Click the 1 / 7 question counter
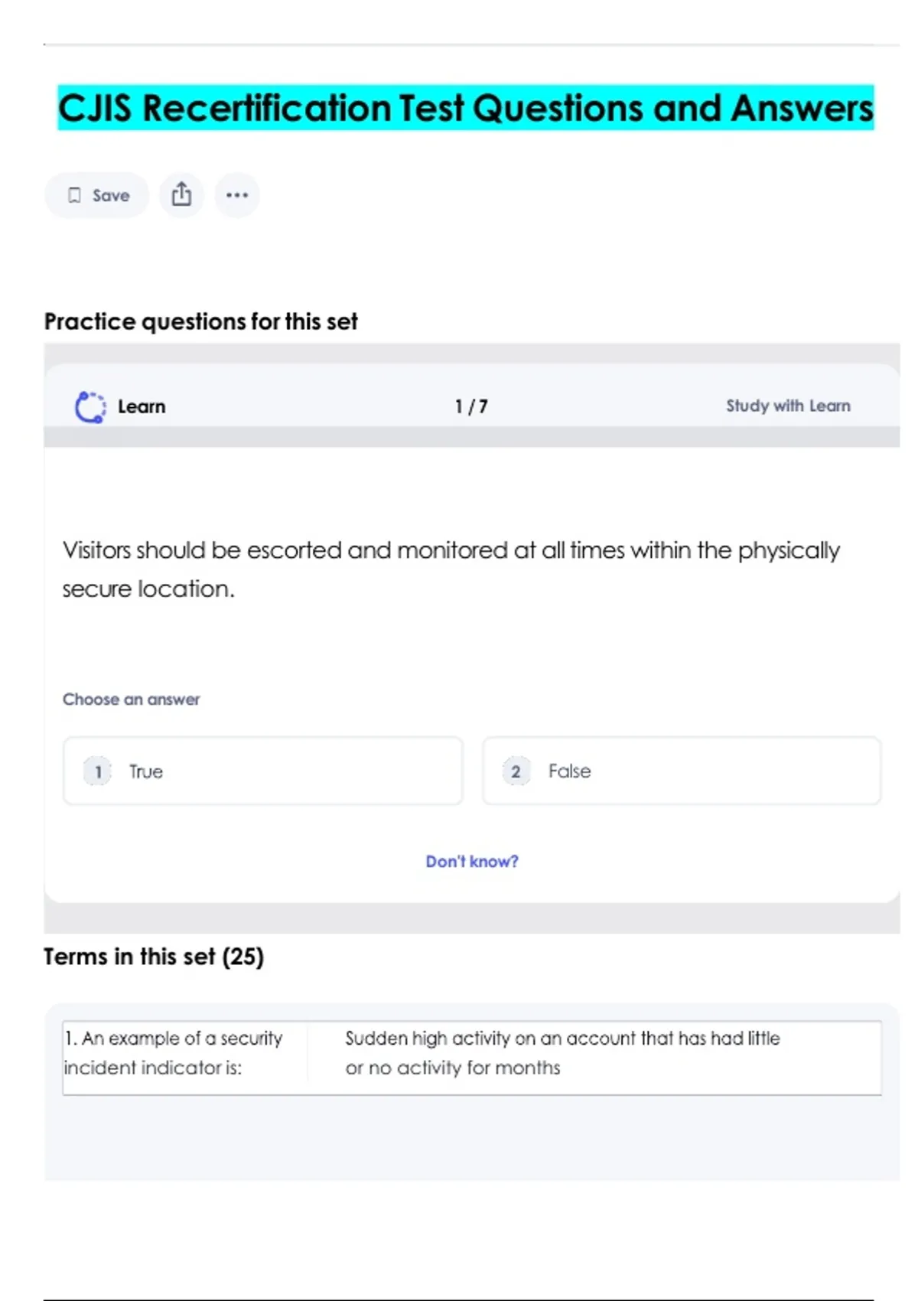 (x=471, y=406)
